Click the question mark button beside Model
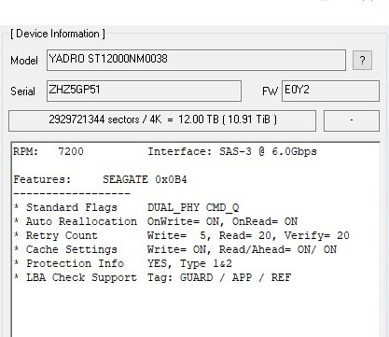The height and width of the screenshot is (337, 389). click(x=362, y=60)
